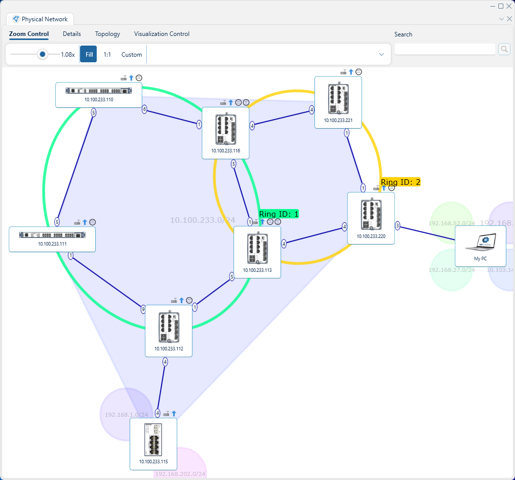The width and height of the screenshot is (515, 480).
Task: Click the search magnifier button
Action: 504,49
